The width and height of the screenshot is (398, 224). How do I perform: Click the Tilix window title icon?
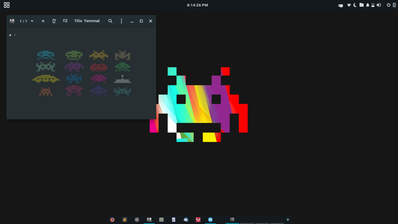pos(12,21)
